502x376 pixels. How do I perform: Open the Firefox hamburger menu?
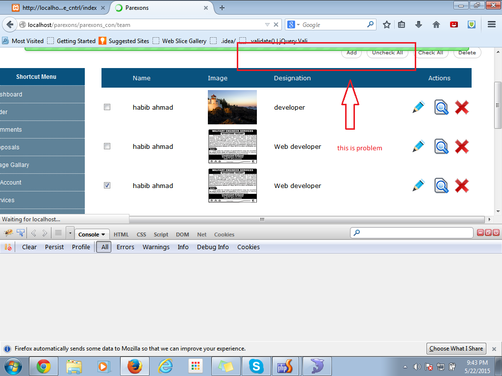(x=492, y=24)
